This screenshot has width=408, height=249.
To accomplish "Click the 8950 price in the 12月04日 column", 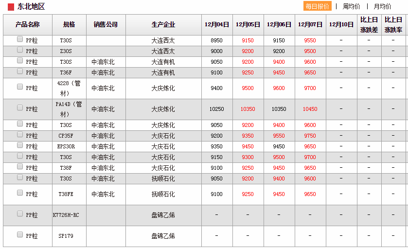I will coord(217,41).
